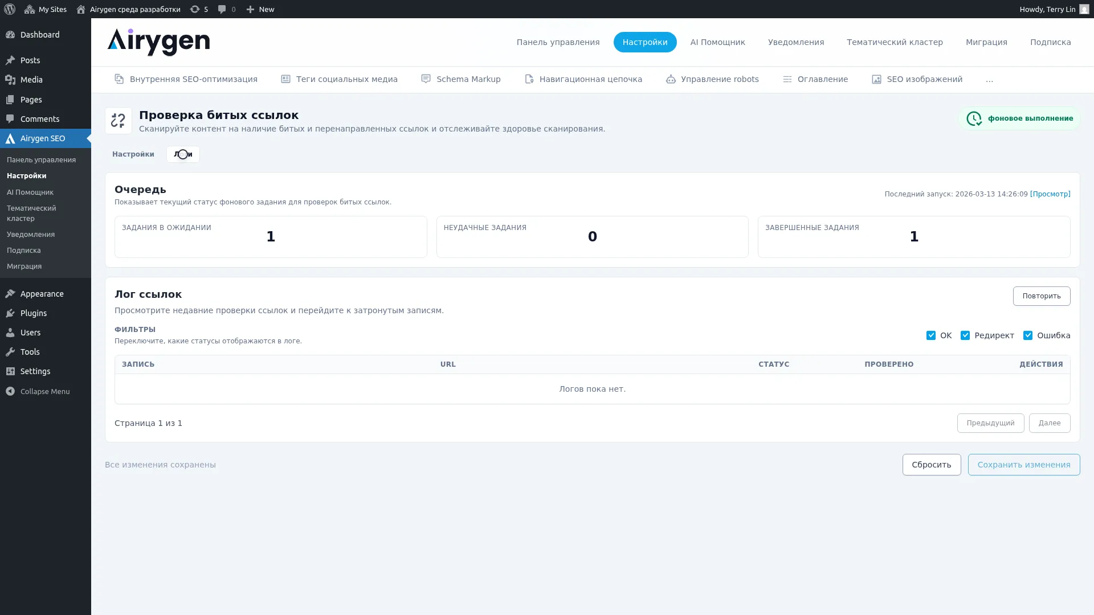Click the Comments icon in sidebar
The image size is (1094, 615).
point(10,119)
